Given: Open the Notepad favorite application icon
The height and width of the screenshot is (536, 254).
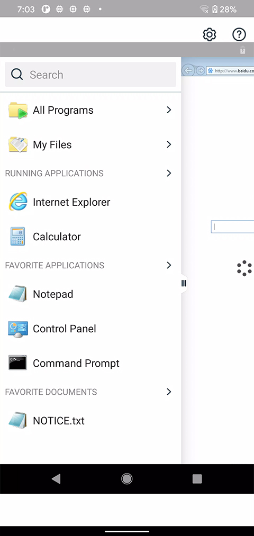Looking at the screenshot, I should (18, 294).
